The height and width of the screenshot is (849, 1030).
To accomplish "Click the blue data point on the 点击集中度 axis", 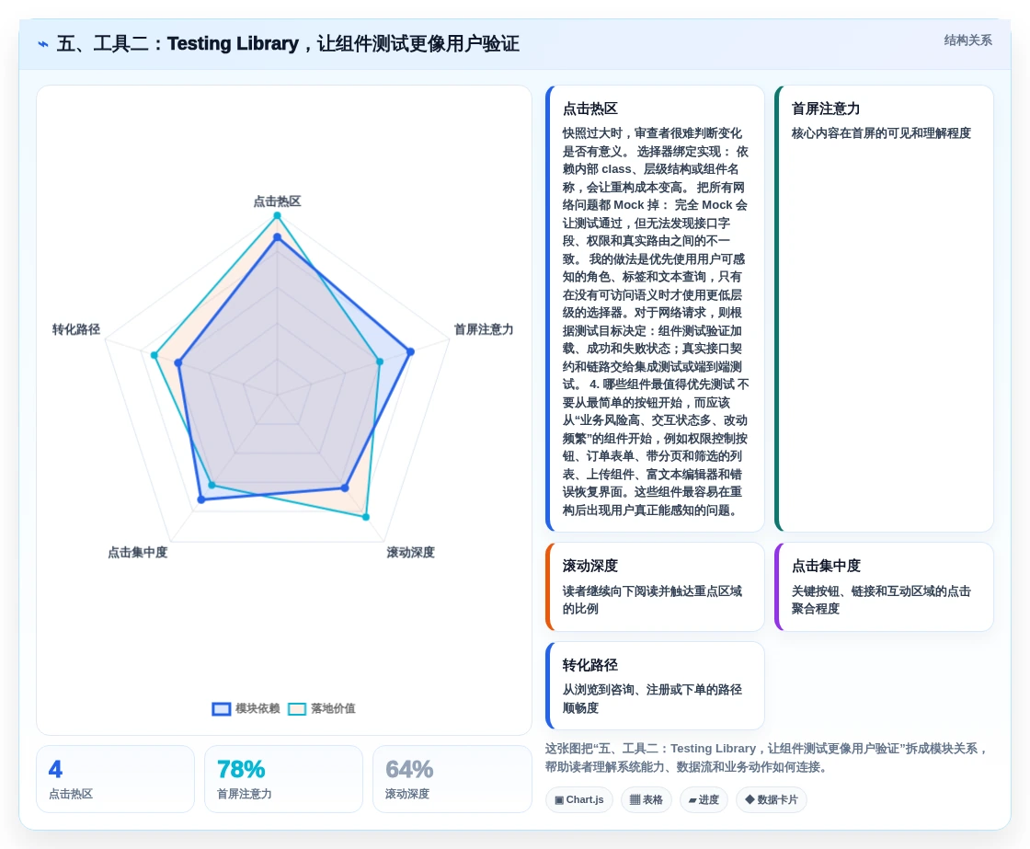I will [x=201, y=500].
